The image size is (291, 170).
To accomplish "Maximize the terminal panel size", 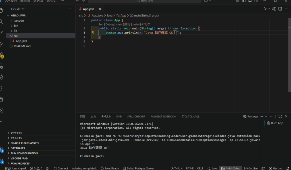I will tap(280, 117).
